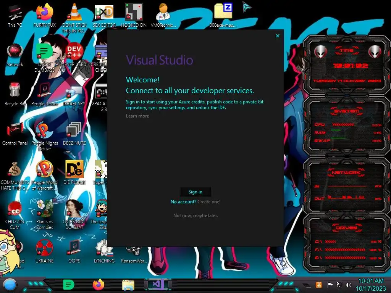Open the taskbar clock 10:01 AM
Screen dimensions: 391x293
pos(371,285)
